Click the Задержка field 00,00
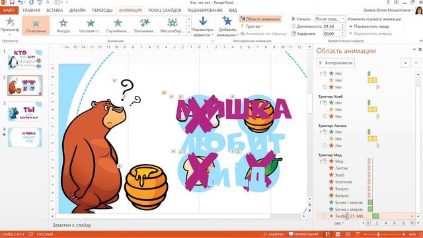423x238 pixels. click(332, 34)
